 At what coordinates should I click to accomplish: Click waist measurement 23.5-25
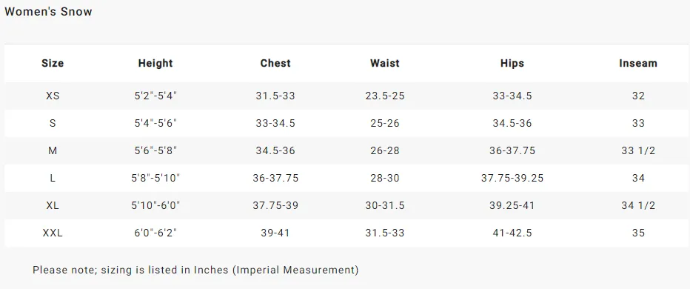(384, 96)
